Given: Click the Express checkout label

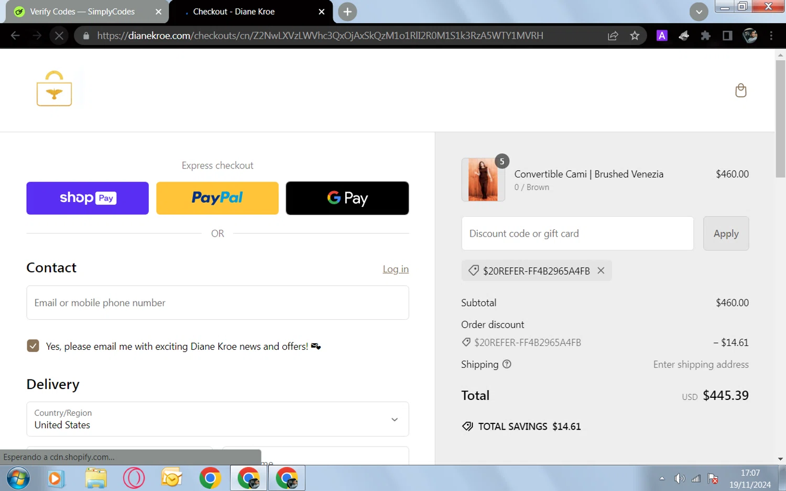Looking at the screenshot, I should pyautogui.click(x=217, y=165).
